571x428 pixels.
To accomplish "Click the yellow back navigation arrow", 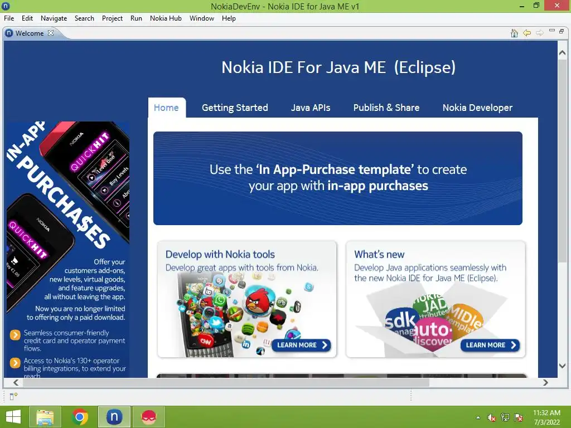I will tap(527, 33).
